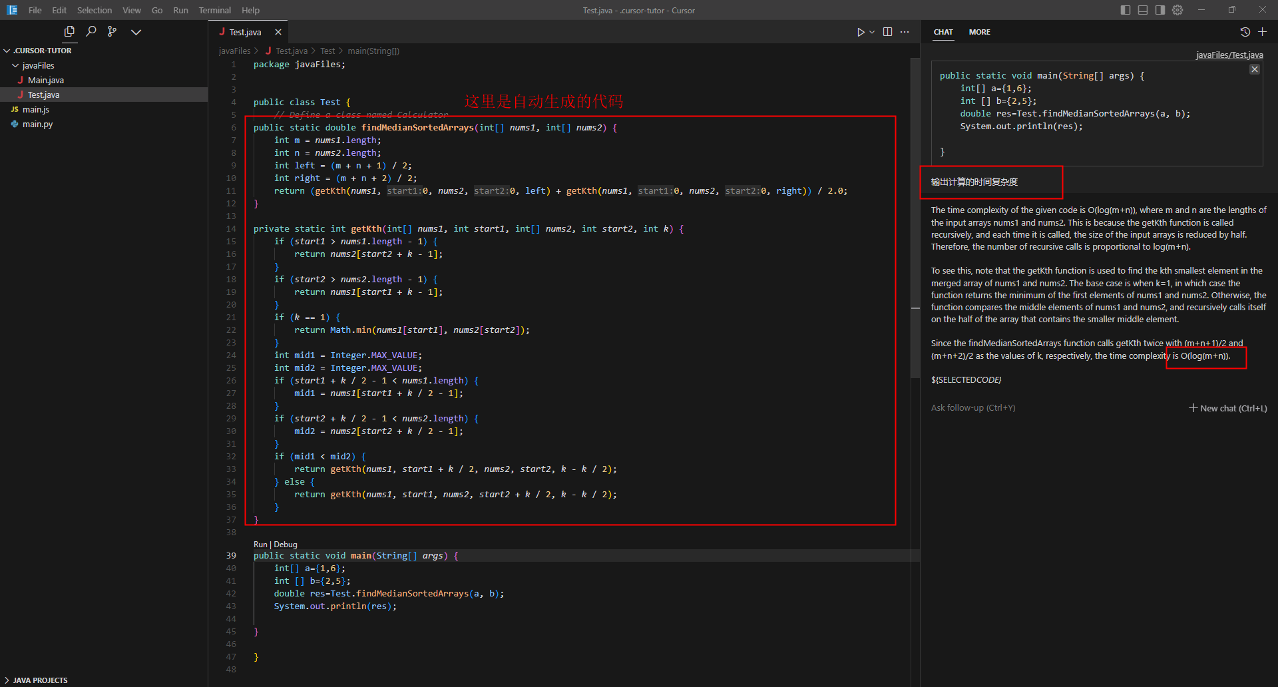Open the Help menu
1278x687 pixels.
251,10
